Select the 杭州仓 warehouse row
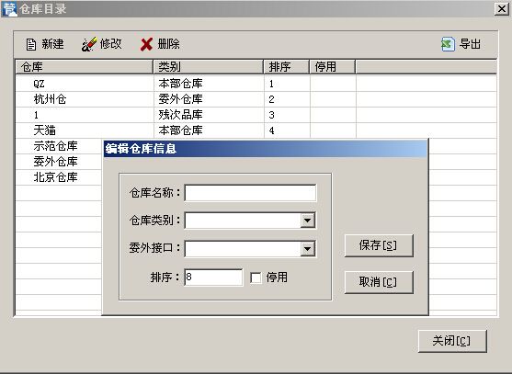 (256, 99)
